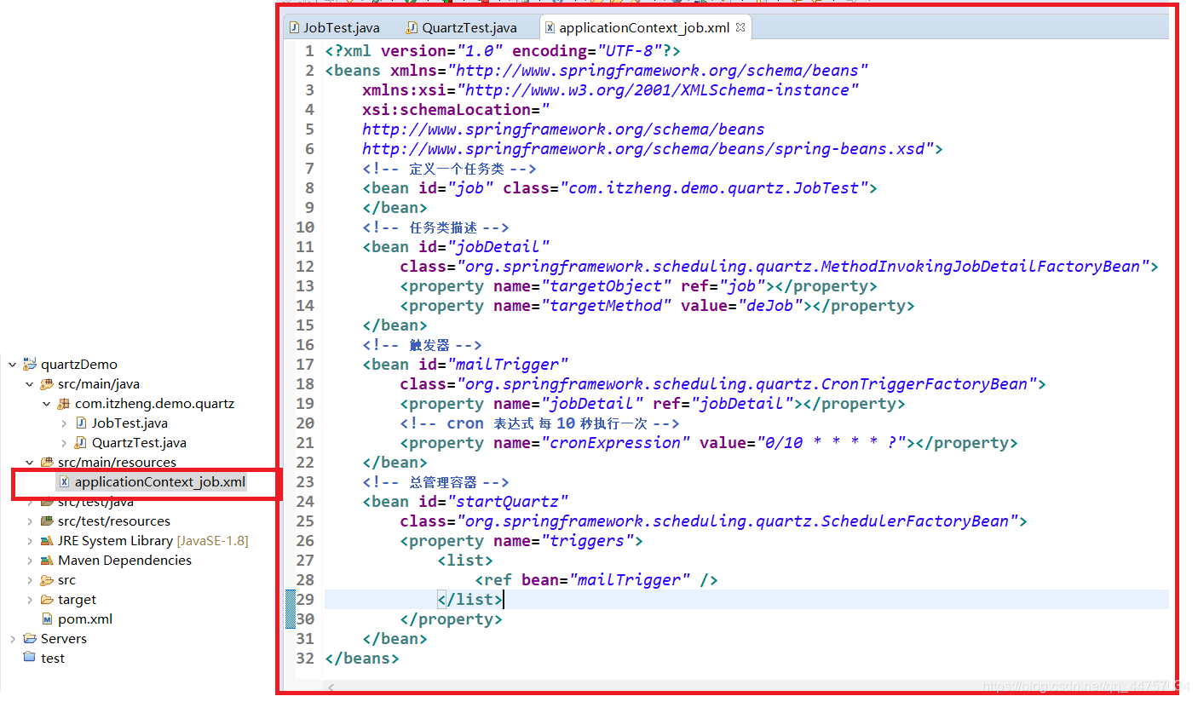
Task: Click the editor horizontal scrollbar left arrow
Action: [331, 687]
